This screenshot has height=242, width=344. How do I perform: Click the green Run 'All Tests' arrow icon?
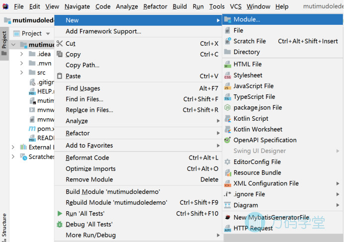[60, 214]
